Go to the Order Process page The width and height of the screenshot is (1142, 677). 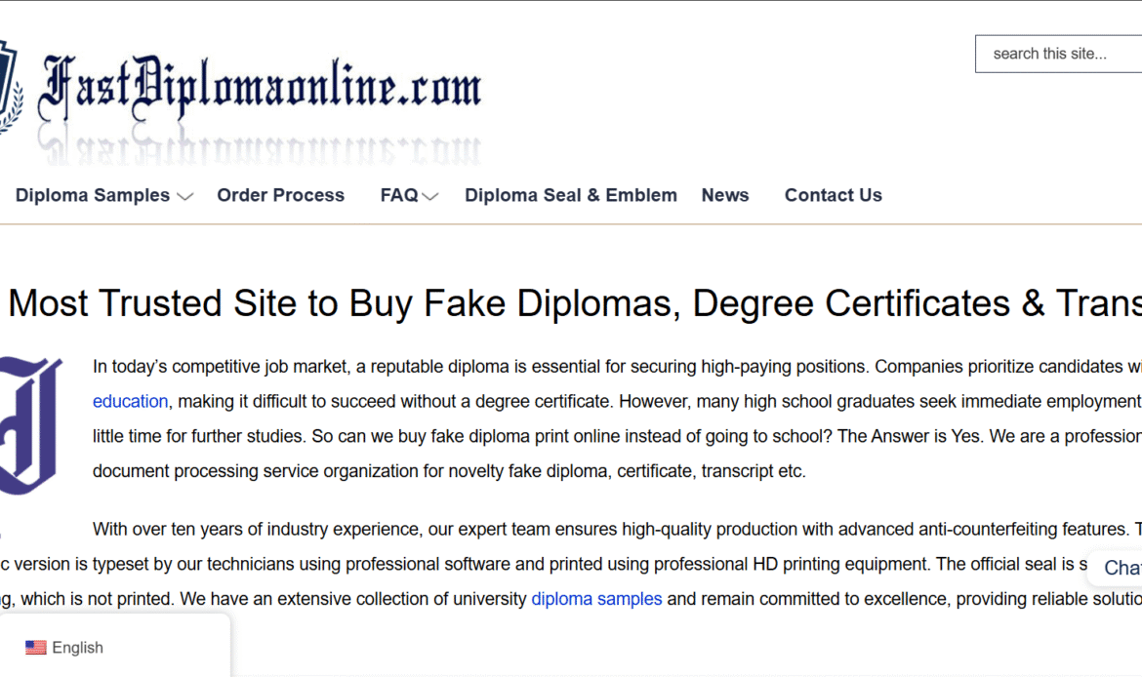coord(280,195)
